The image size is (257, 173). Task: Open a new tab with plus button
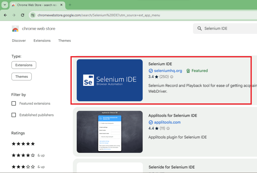click(x=70, y=5)
